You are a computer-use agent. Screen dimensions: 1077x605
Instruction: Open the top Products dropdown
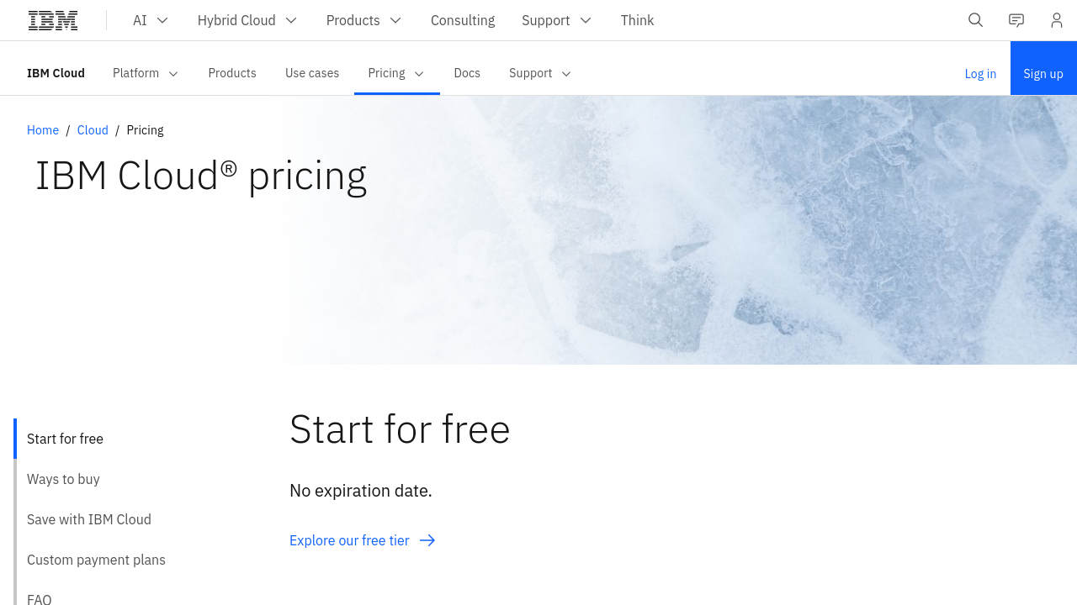[363, 20]
